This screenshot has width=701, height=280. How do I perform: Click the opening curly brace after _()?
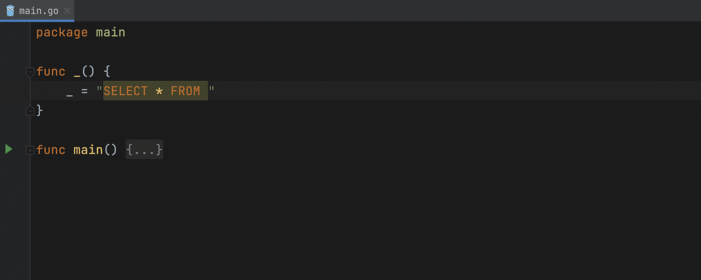[x=107, y=72]
